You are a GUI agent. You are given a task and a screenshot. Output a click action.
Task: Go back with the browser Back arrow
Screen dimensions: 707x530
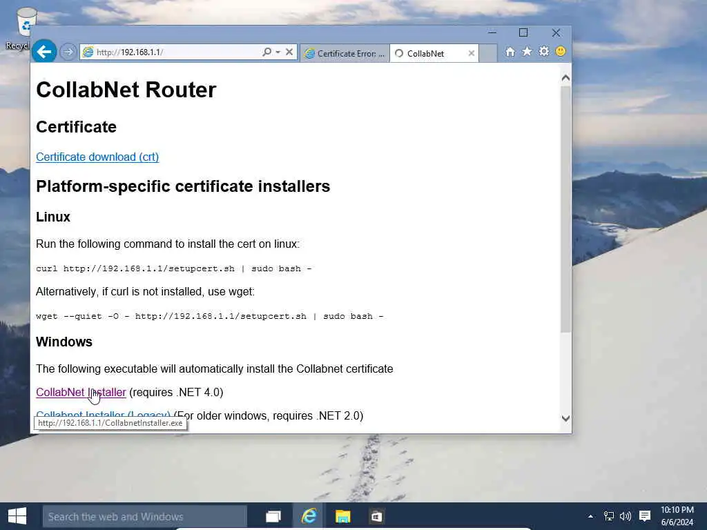[x=44, y=52]
